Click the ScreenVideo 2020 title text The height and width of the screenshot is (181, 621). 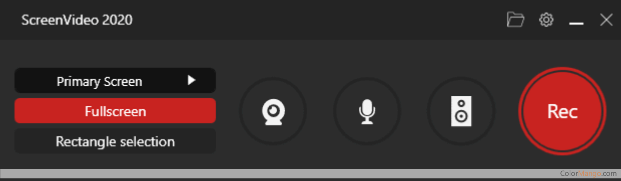(x=77, y=20)
